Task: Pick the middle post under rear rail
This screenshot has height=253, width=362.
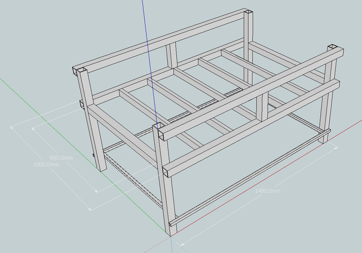Action: (x=172, y=55)
